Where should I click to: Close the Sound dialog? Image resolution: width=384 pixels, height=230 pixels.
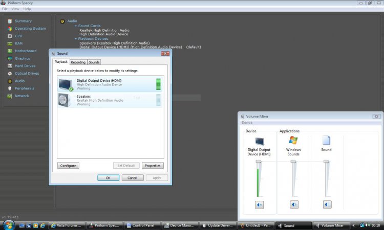click(x=165, y=53)
